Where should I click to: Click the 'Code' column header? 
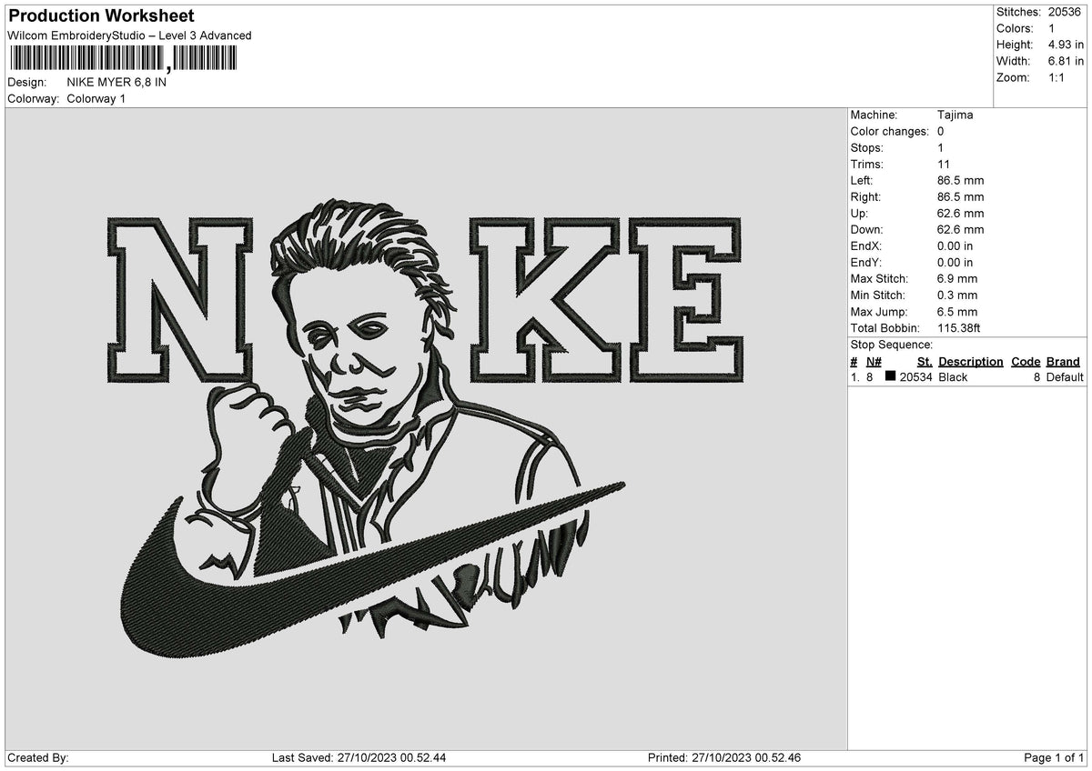tap(1026, 362)
